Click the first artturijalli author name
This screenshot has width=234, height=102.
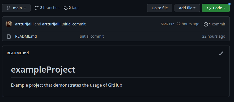tap(24, 24)
